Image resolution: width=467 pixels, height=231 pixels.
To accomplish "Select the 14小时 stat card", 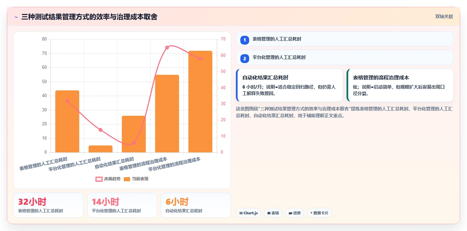I will [x=122, y=205].
